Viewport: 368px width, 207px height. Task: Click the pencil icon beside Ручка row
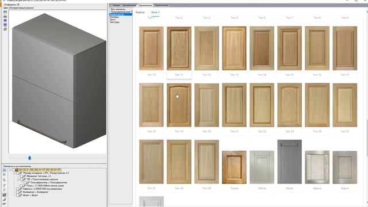(24, 186)
